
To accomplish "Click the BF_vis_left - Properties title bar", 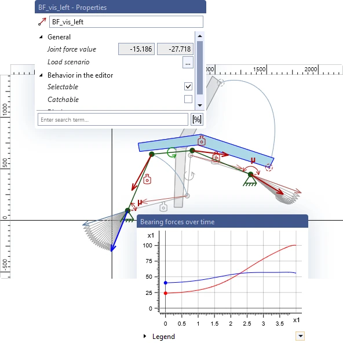I will 121,7.
